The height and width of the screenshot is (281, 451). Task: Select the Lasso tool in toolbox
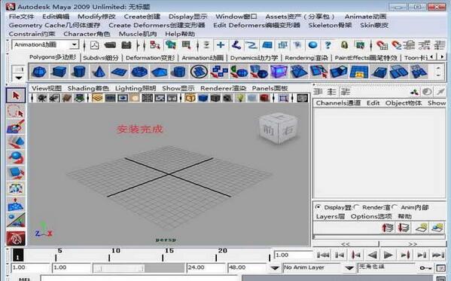tap(16, 111)
